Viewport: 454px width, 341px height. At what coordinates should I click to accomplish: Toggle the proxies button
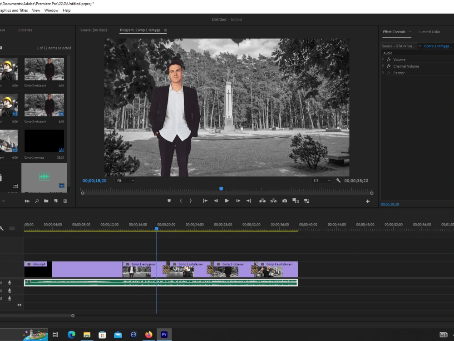[x=306, y=201]
